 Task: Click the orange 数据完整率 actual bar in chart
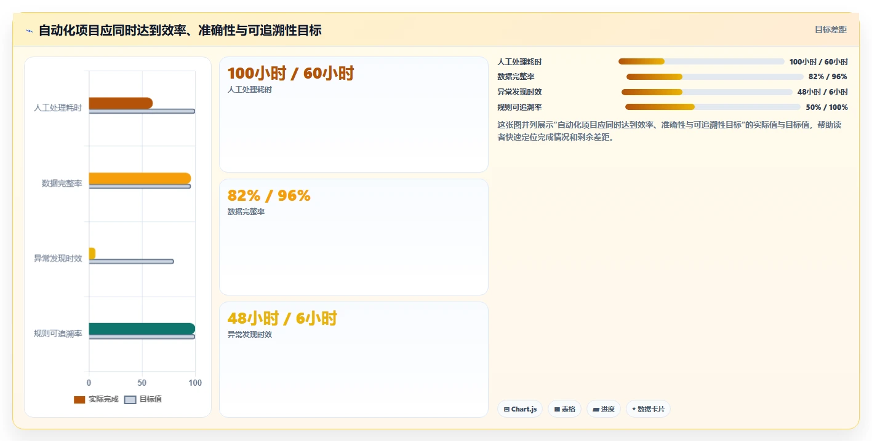point(140,179)
